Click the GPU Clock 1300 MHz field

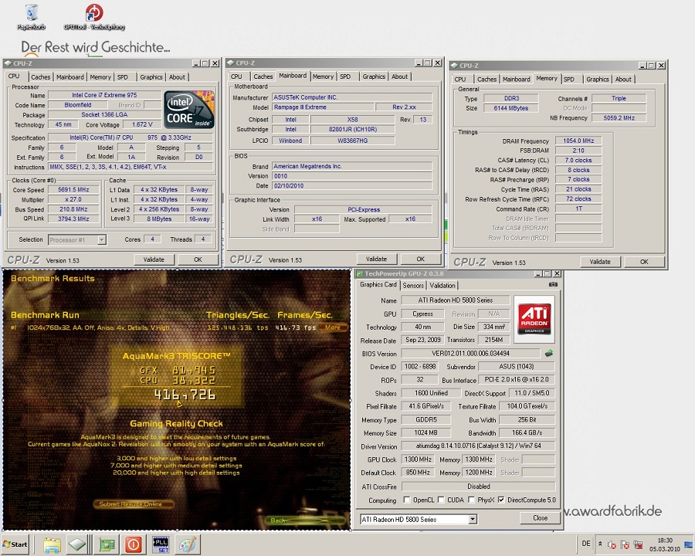tap(418, 459)
